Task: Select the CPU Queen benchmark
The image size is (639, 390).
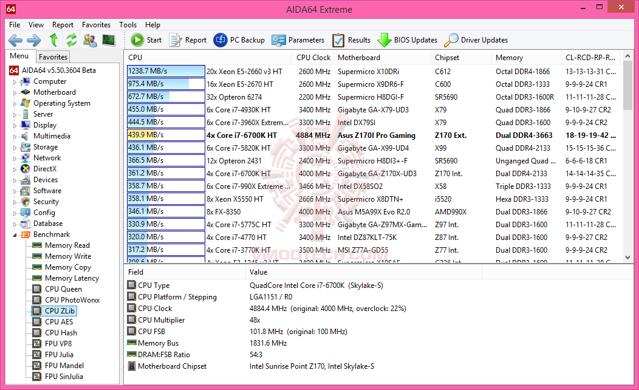Action: [63, 289]
